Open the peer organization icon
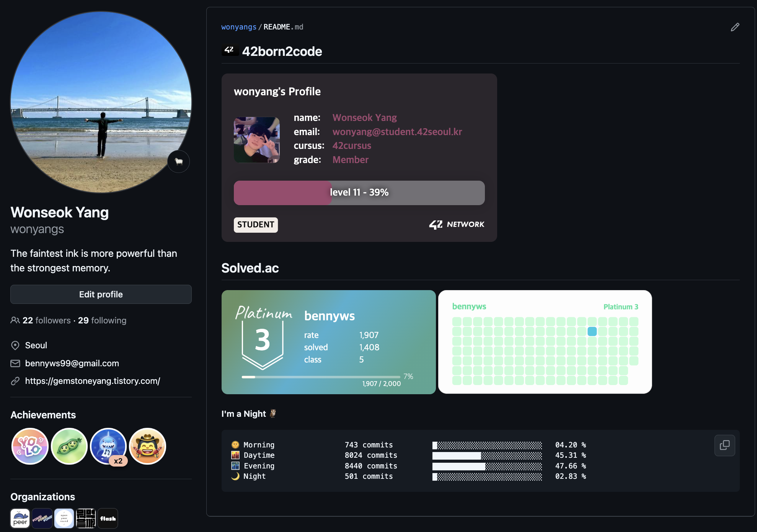 click(20, 519)
